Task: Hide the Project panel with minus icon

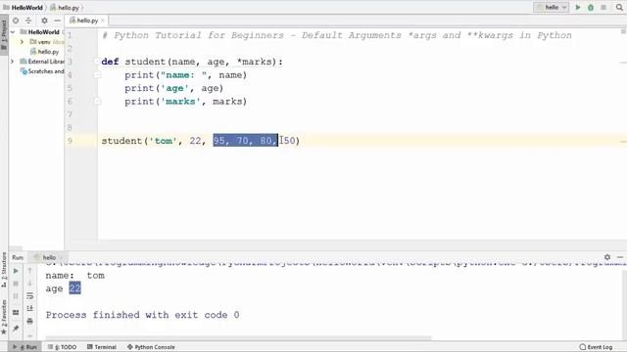Action: coord(57,21)
